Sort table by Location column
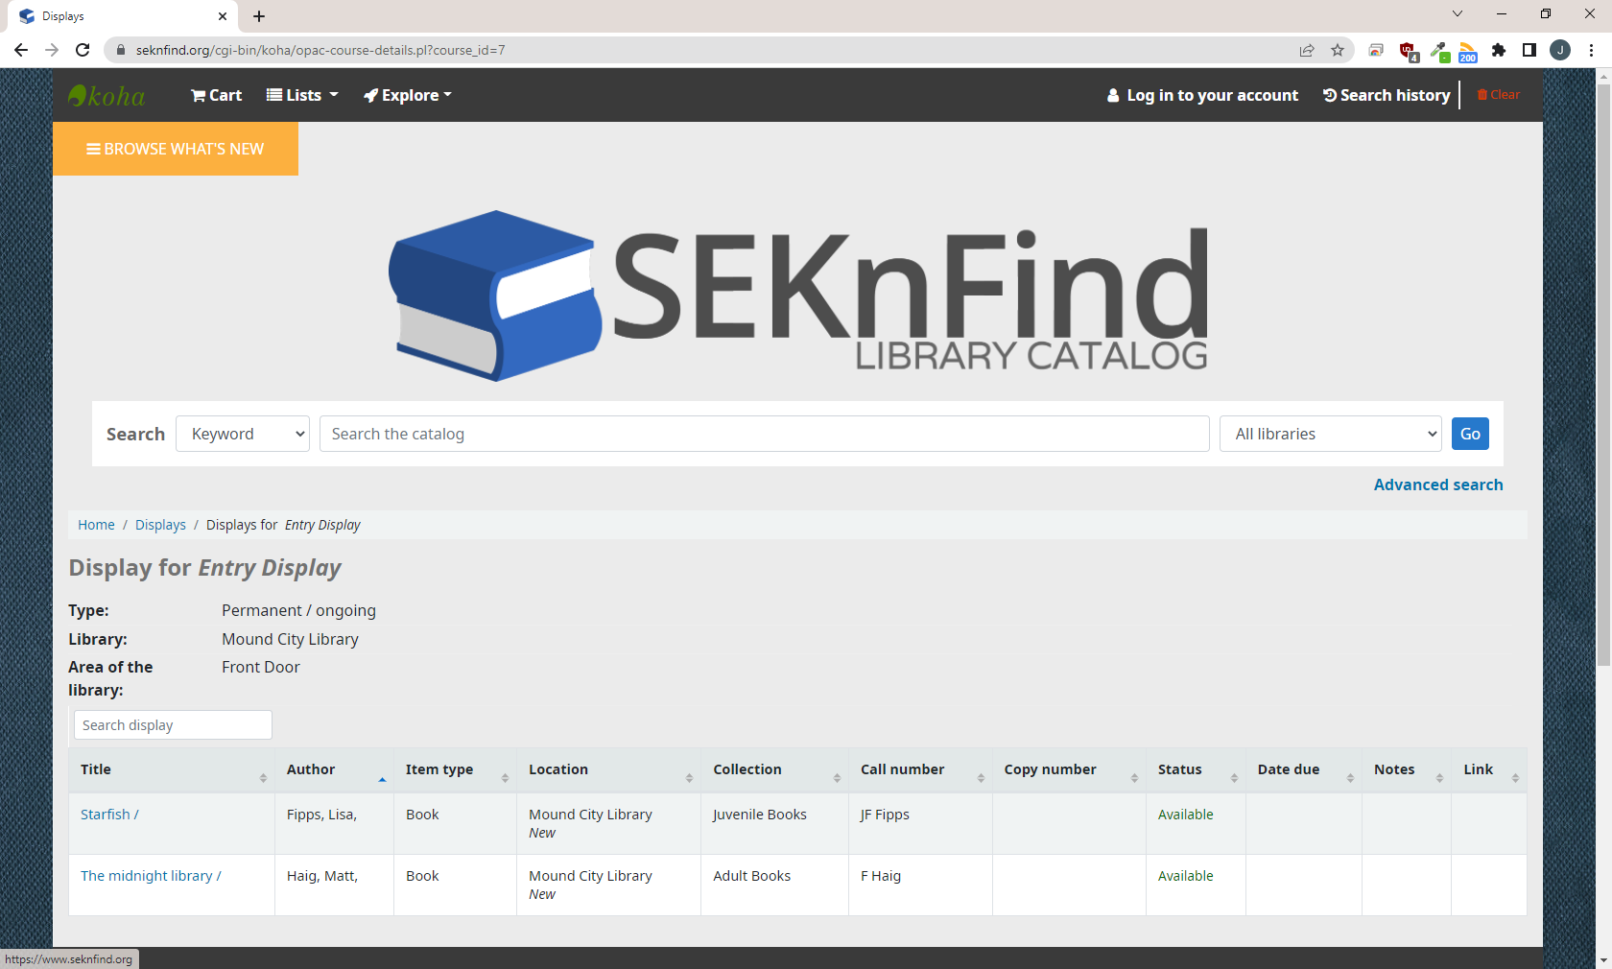Screen dimensions: 1612x969 [609, 769]
